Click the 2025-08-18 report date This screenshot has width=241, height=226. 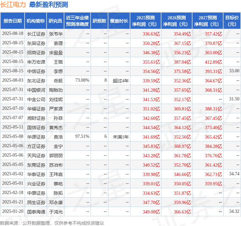click(13, 34)
